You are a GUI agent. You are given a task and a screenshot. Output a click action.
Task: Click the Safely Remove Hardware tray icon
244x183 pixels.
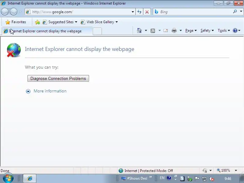pos(189,179)
